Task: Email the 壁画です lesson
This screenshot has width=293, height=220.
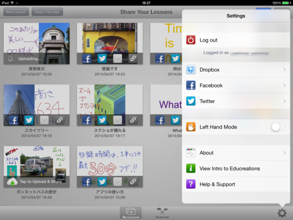Action: click(x=118, y=59)
